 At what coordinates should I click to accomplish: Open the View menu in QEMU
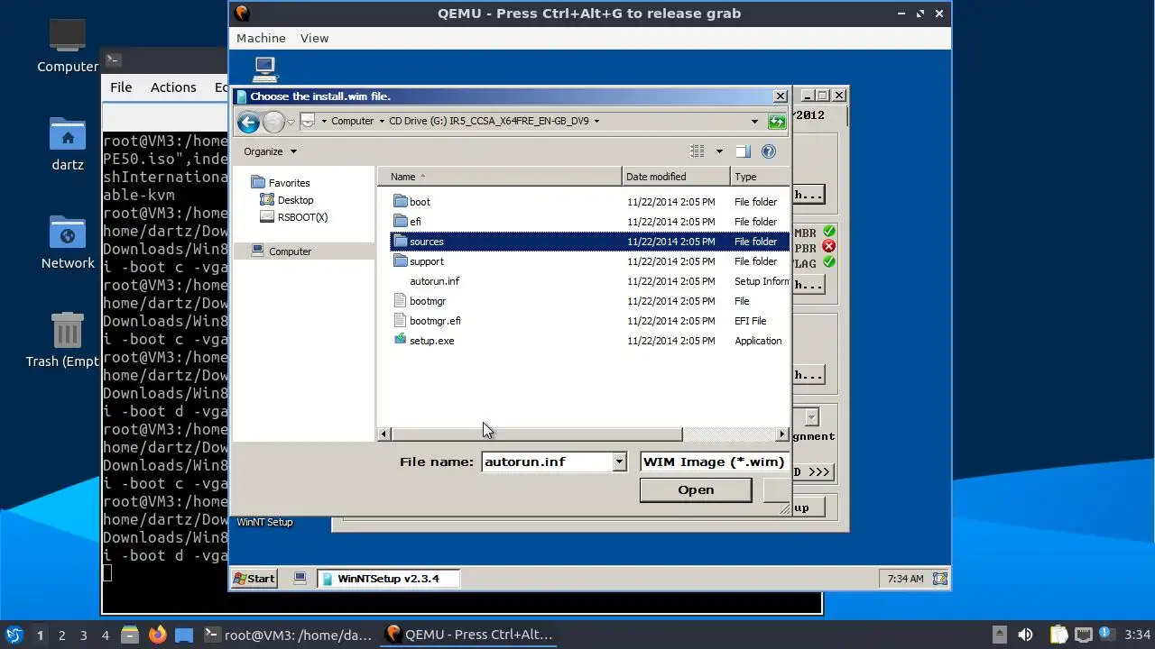pos(314,38)
